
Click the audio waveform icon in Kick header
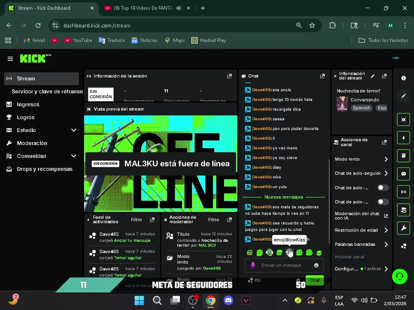(x=395, y=58)
